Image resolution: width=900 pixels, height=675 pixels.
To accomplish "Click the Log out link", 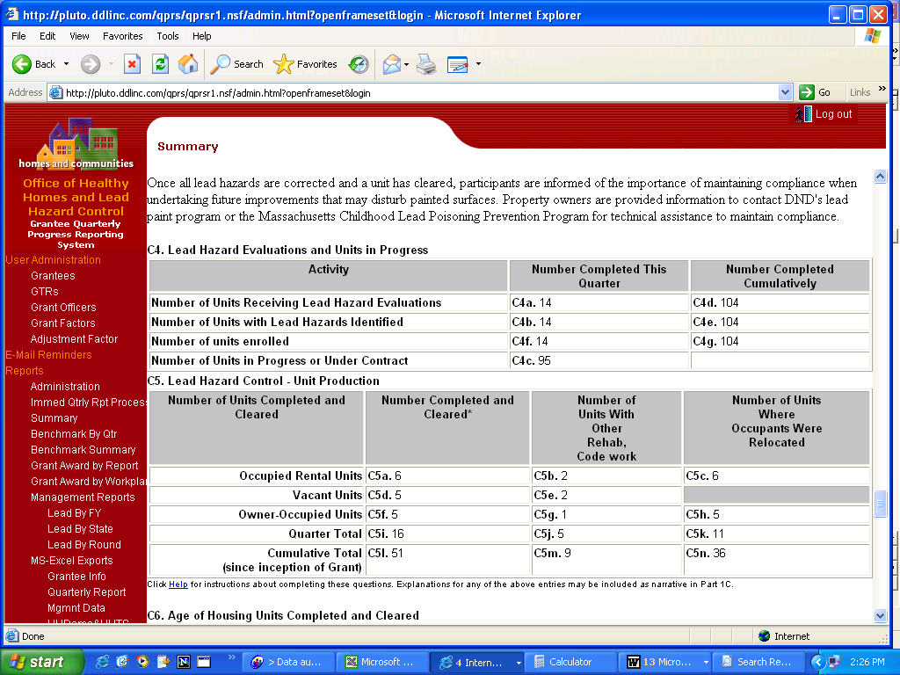I will [x=833, y=114].
